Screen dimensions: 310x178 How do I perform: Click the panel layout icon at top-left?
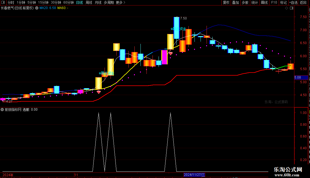tap(3, 2)
